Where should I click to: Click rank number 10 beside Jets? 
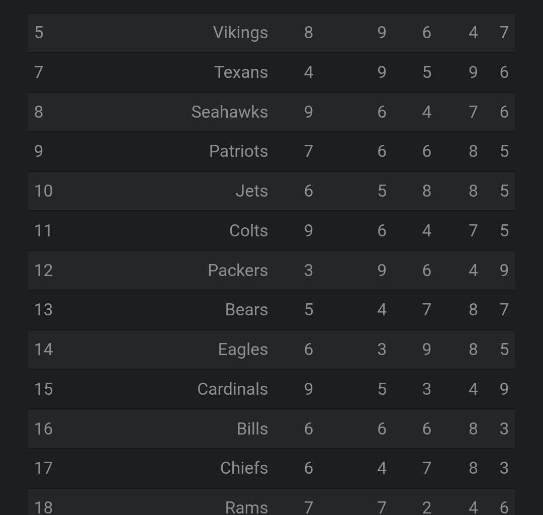coord(43,191)
